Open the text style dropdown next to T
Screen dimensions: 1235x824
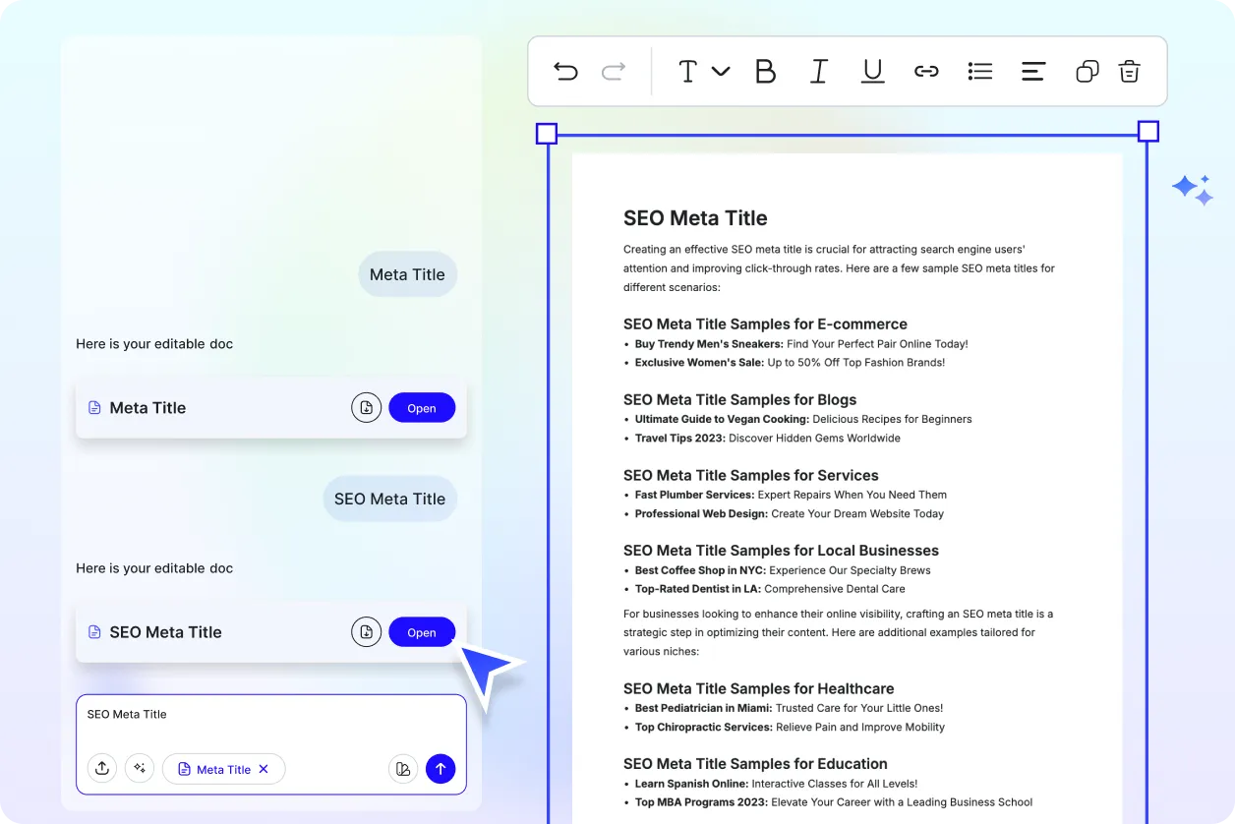coord(723,71)
